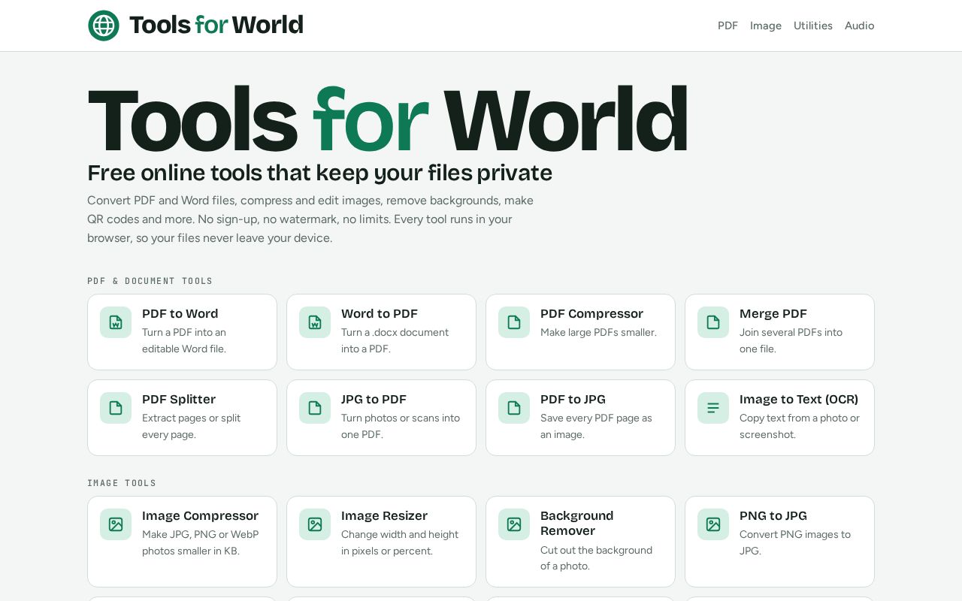This screenshot has height=601, width=962.
Task: Click the Background Remover picture icon
Action: (514, 524)
